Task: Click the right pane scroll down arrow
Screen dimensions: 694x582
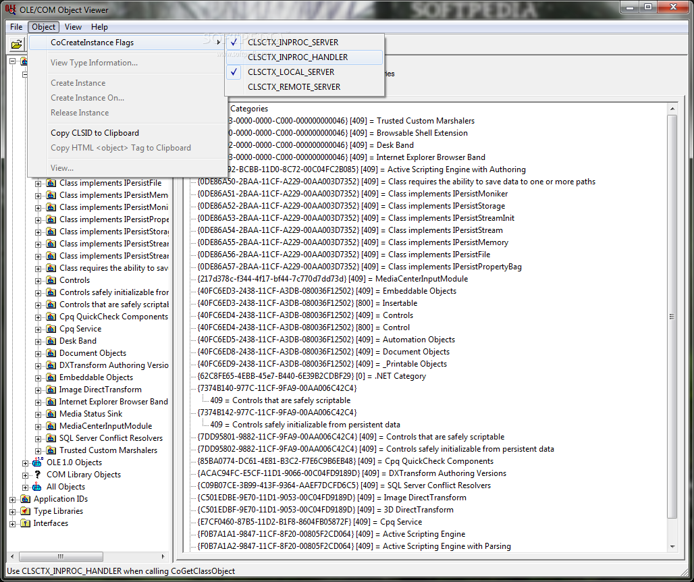Action: (x=672, y=547)
